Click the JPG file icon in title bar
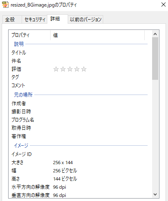168x201 pixels. [x=5, y=5]
